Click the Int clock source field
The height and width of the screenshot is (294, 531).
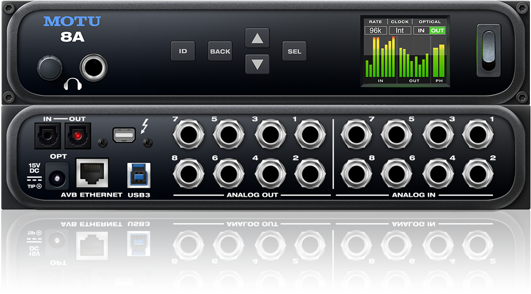400,31
